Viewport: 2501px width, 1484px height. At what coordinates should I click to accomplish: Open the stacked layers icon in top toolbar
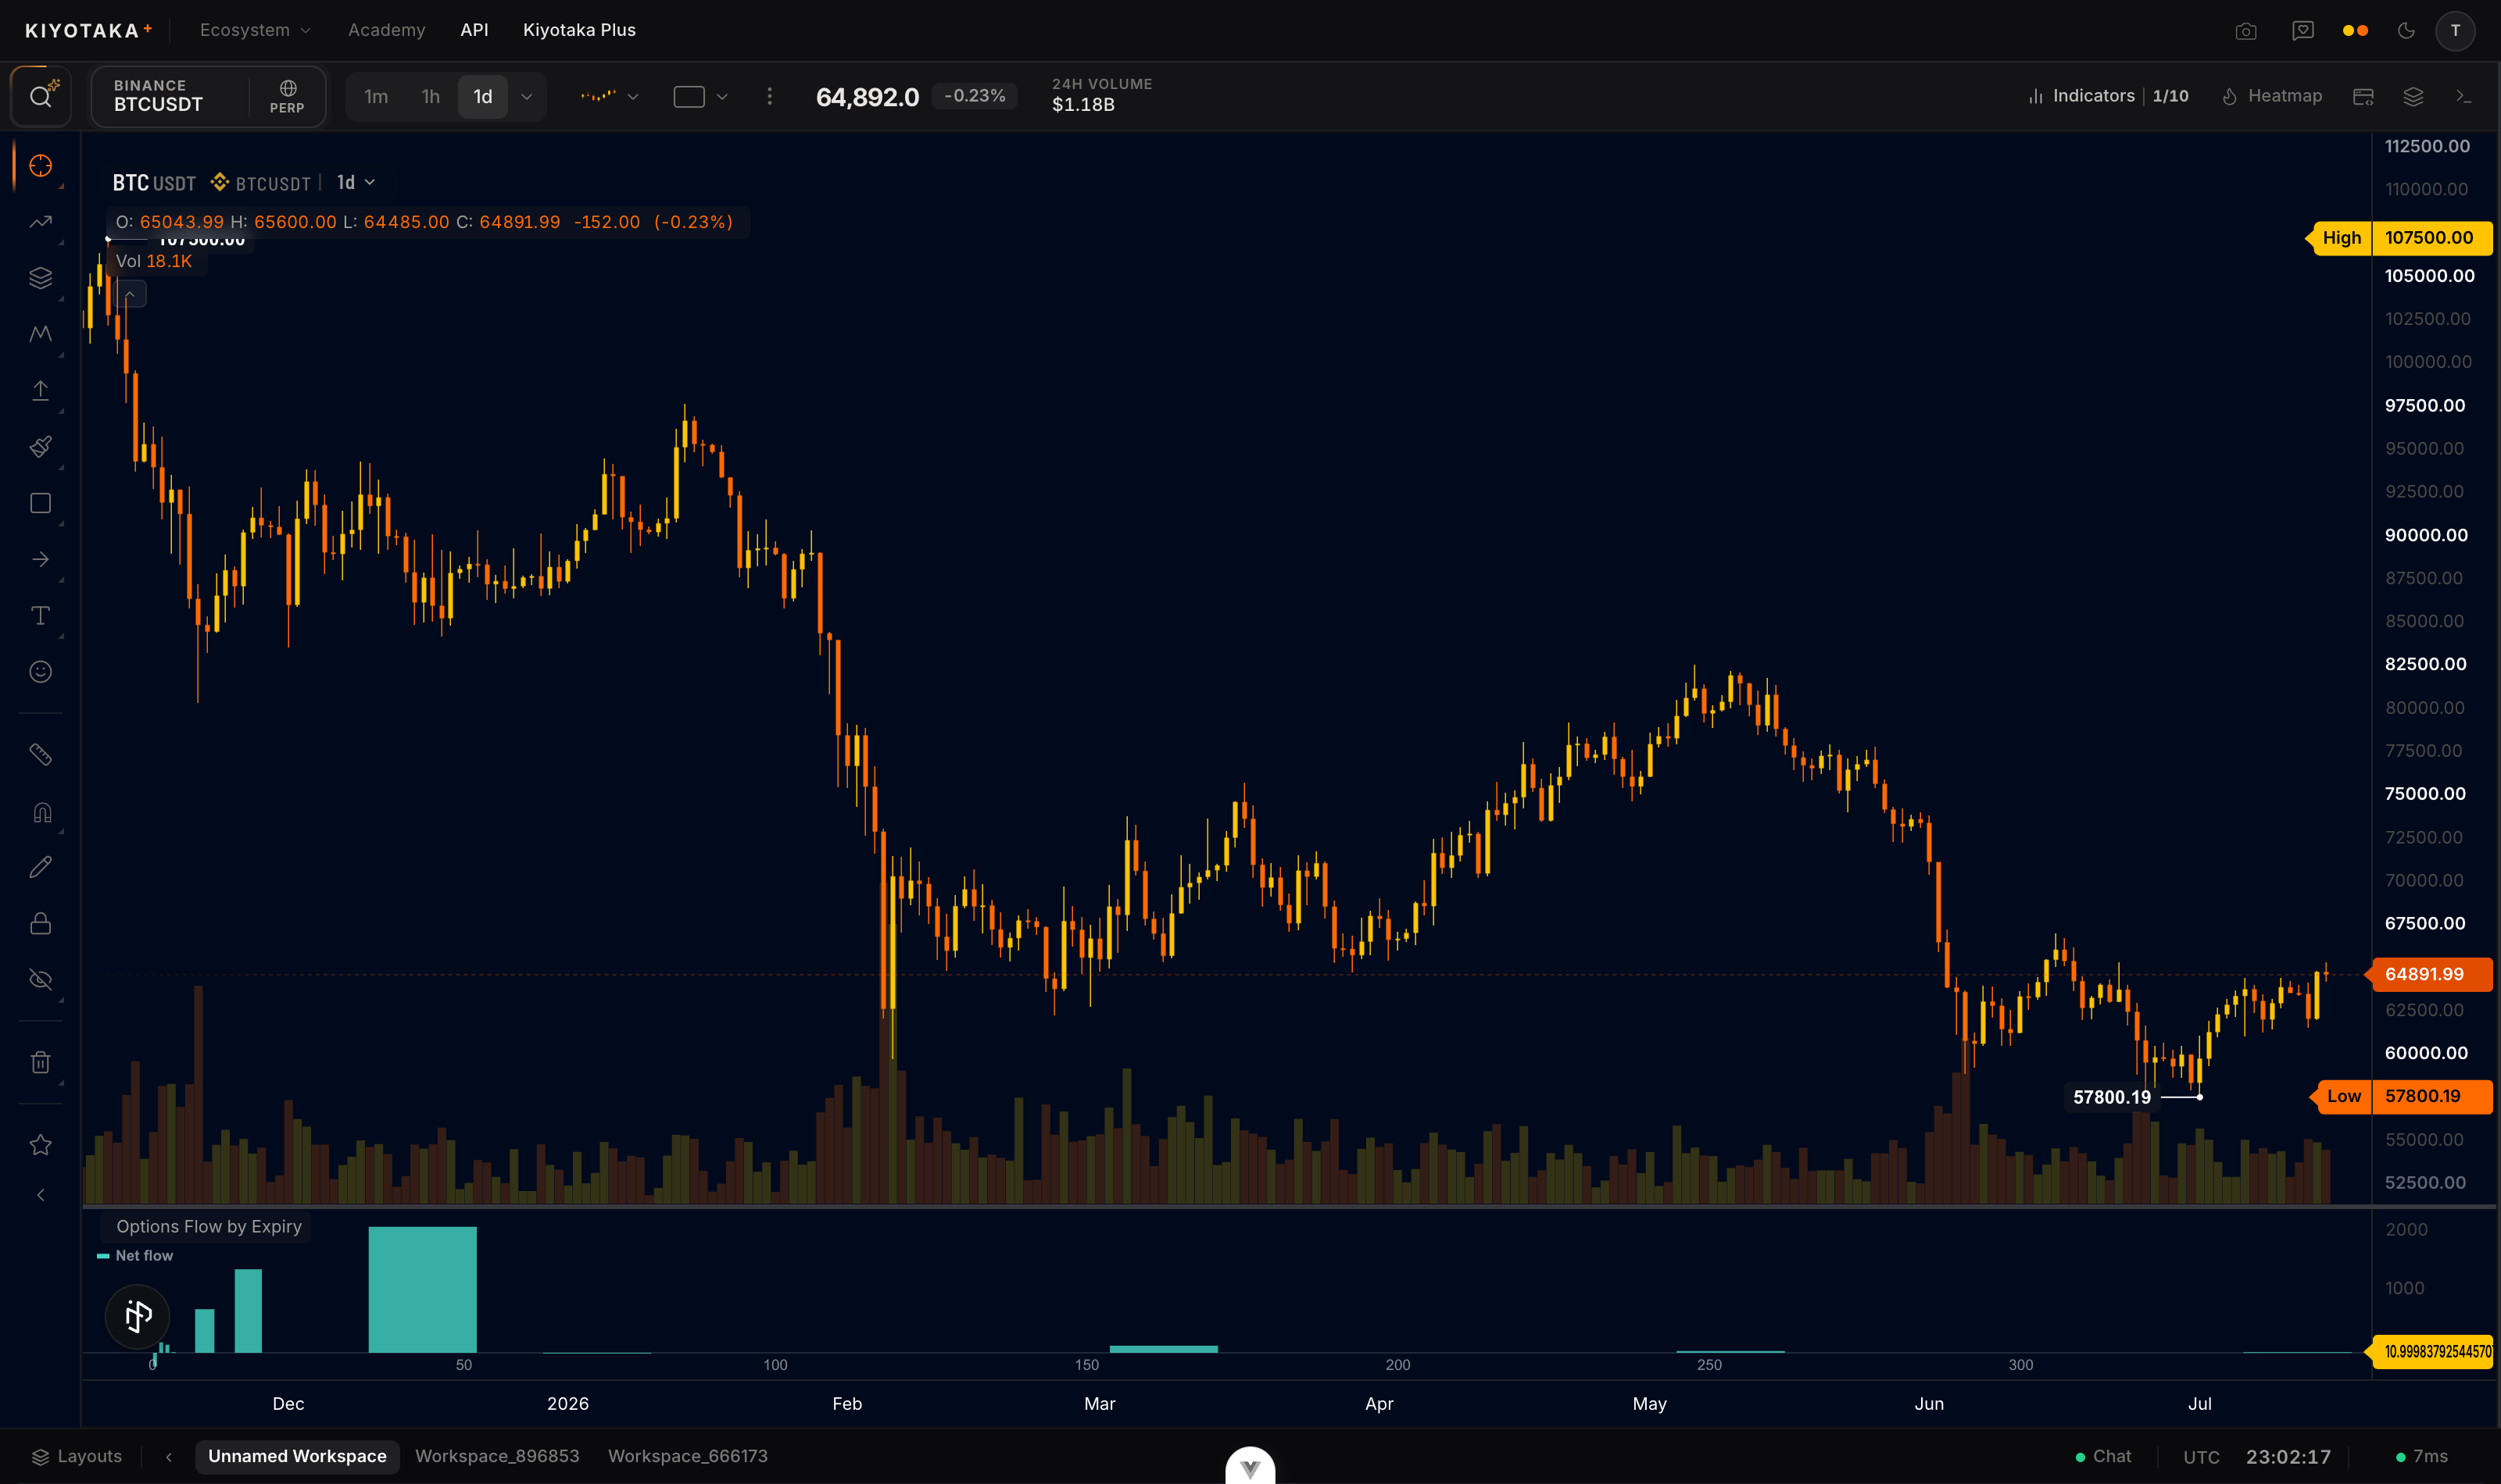click(2413, 96)
